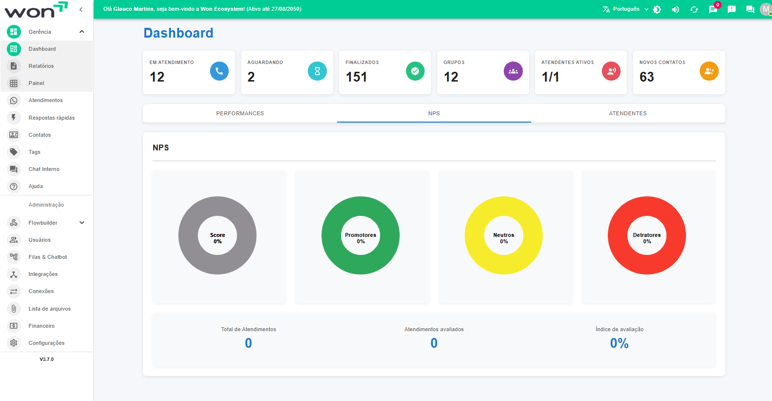Open Respostas rápidas lightning icon

[14, 118]
